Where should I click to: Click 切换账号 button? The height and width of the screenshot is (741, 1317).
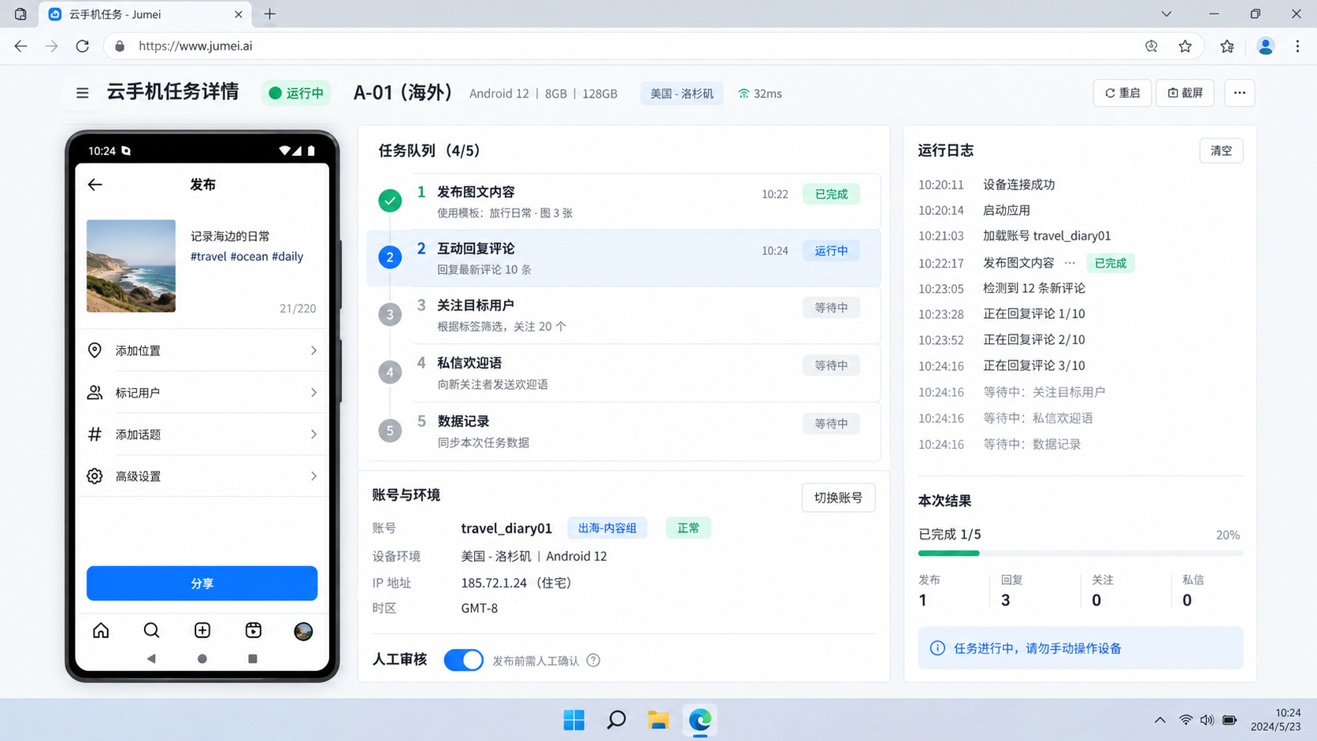click(x=838, y=498)
